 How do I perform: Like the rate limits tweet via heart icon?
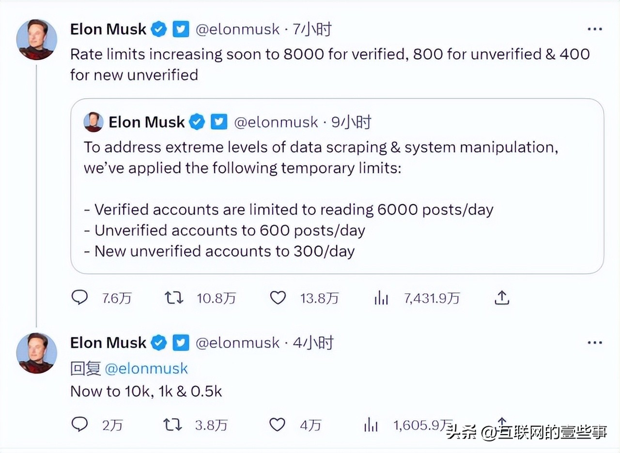[278, 298]
